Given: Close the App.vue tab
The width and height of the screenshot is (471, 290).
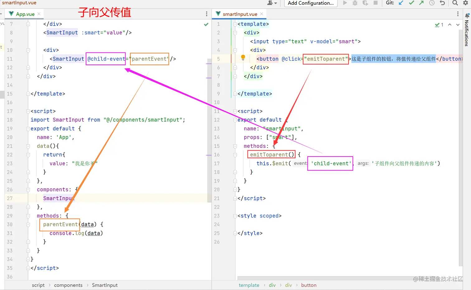Looking at the screenshot, I should point(39,14).
